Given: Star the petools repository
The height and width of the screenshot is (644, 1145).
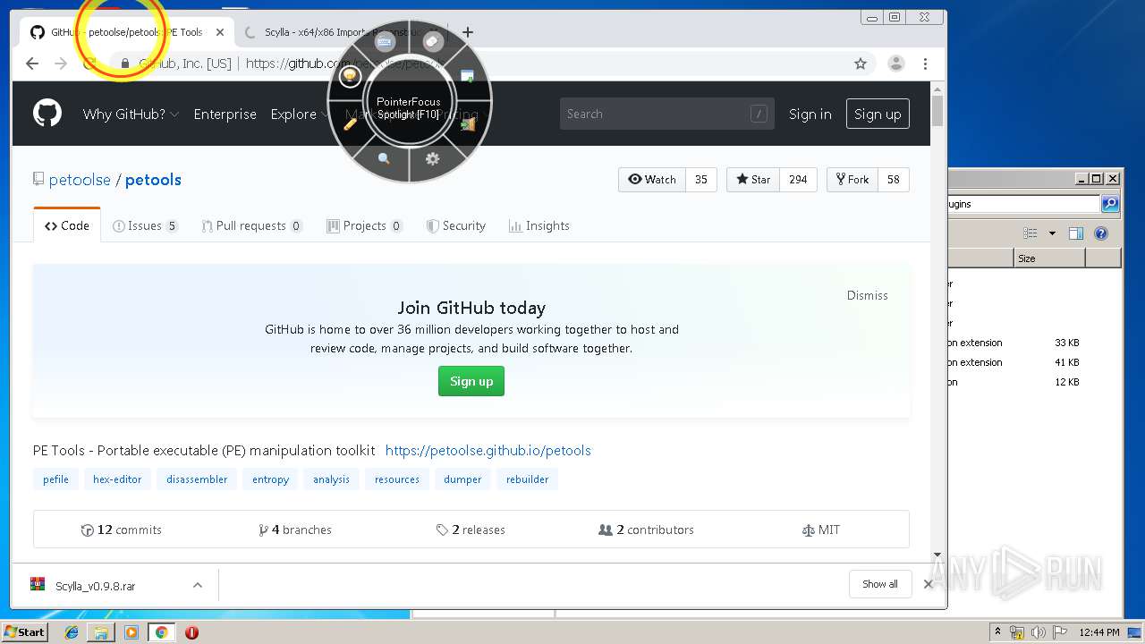Looking at the screenshot, I should click(753, 179).
